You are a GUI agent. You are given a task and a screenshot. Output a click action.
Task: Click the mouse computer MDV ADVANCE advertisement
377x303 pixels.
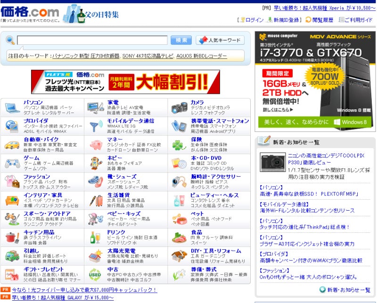pos(315,82)
